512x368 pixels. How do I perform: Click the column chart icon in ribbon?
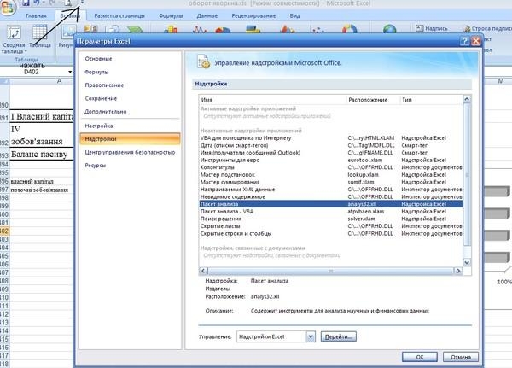click(x=171, y=29)
